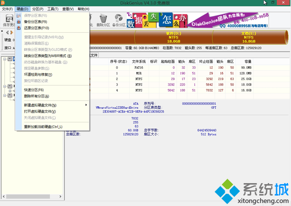Close the disk panel with small x
This screenshot has width=291, height=206.
coord(2,31)
